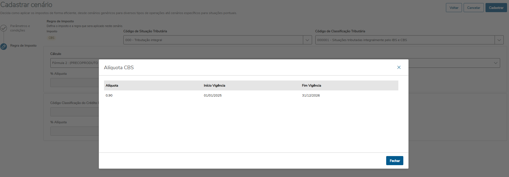
Task: Click the Início Vigência column header
Action: (214, 85)
